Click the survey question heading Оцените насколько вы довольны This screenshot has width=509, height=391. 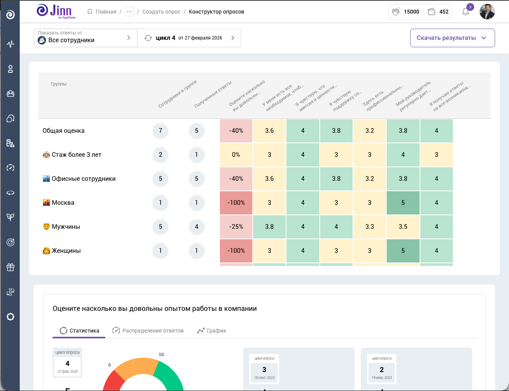click(x=155, y=309)
